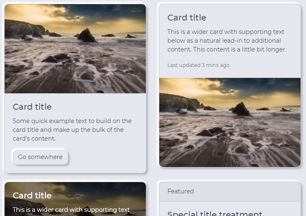306x216 pixels.
Task: Click the dark overlay image in bottom-left card
Action: (75, 199)
